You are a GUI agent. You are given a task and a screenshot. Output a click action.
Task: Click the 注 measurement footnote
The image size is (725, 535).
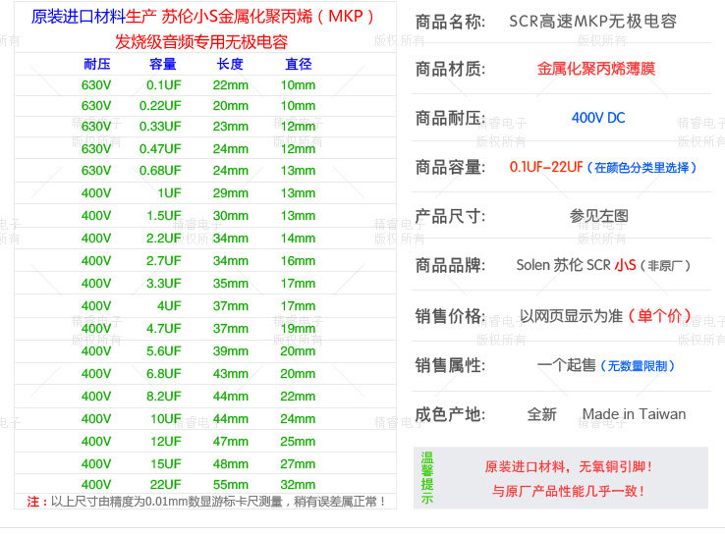(x=206, y=502)
